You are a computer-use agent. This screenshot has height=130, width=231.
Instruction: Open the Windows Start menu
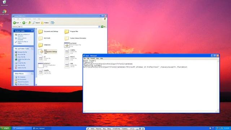pos(6,129)
